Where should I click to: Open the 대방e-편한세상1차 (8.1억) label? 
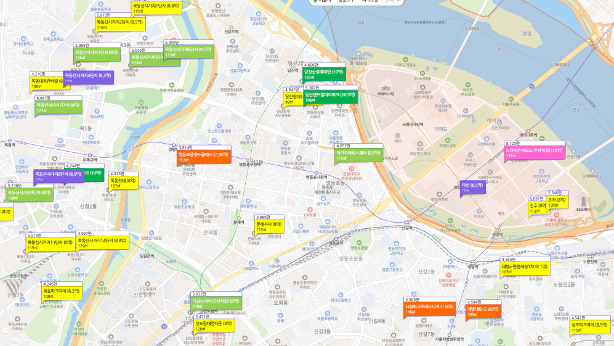pyautogui.click(x=525, y=268)
